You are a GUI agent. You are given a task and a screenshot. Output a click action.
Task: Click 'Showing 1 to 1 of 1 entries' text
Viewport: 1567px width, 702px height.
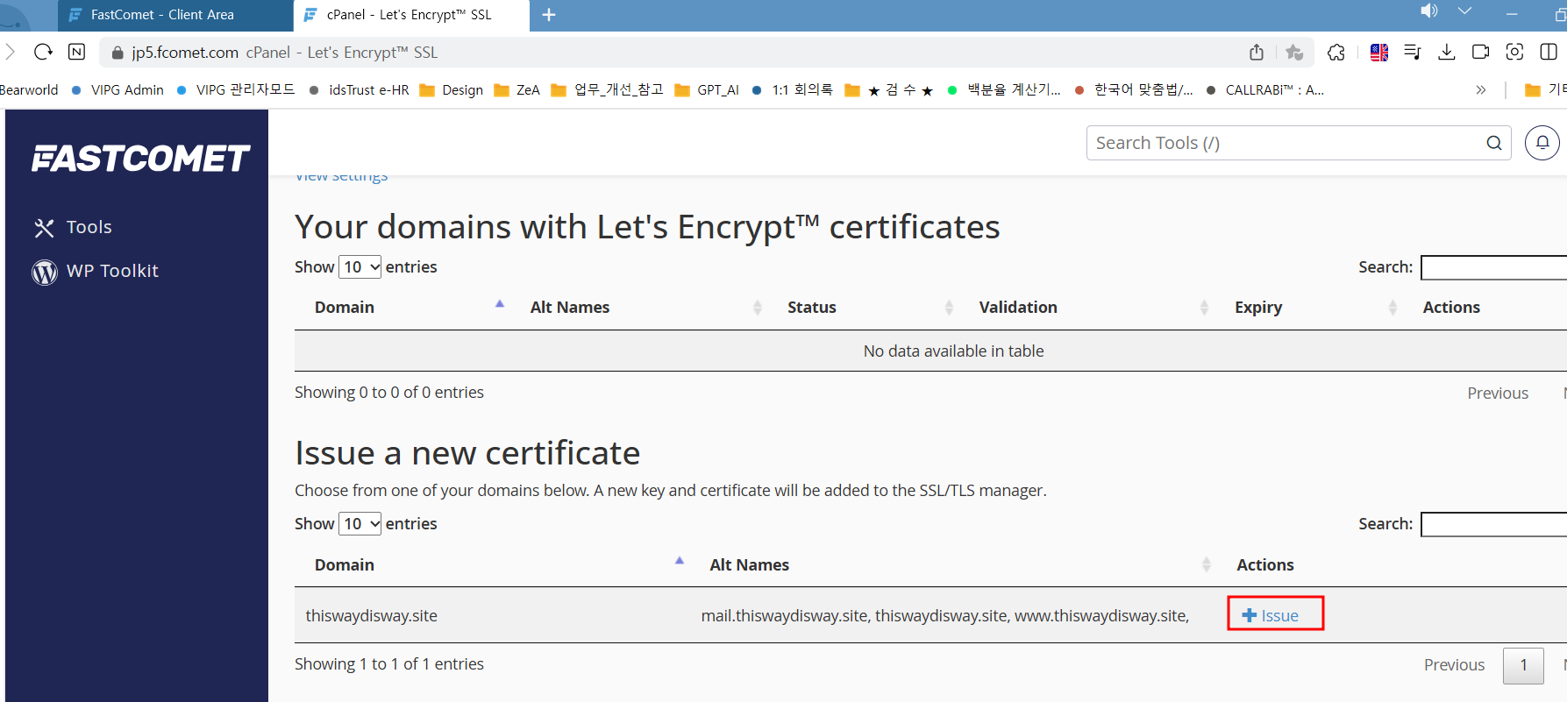389,664
